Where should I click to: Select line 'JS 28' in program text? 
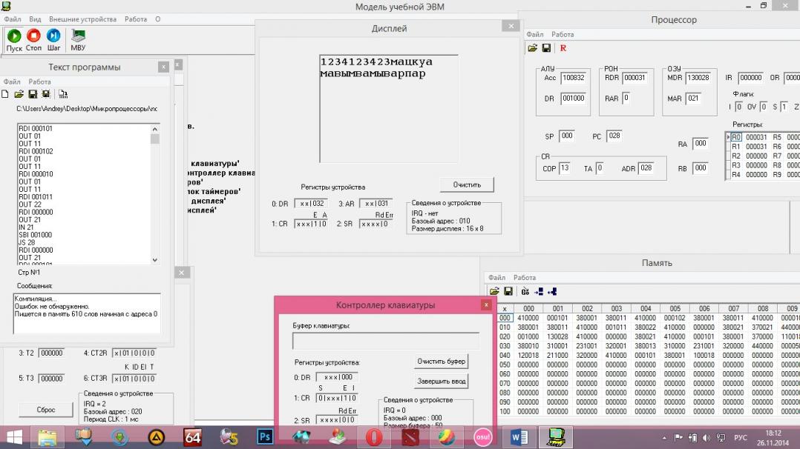click(x=27, y=242)
